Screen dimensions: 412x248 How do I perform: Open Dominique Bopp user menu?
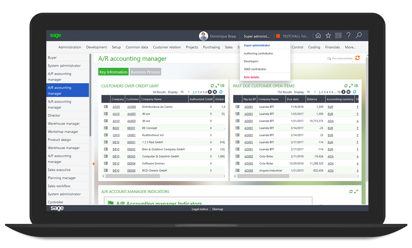click(223, 36)
